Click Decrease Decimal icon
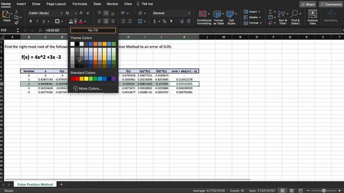This screenshot has height=193, width=344. click(189, 21)
